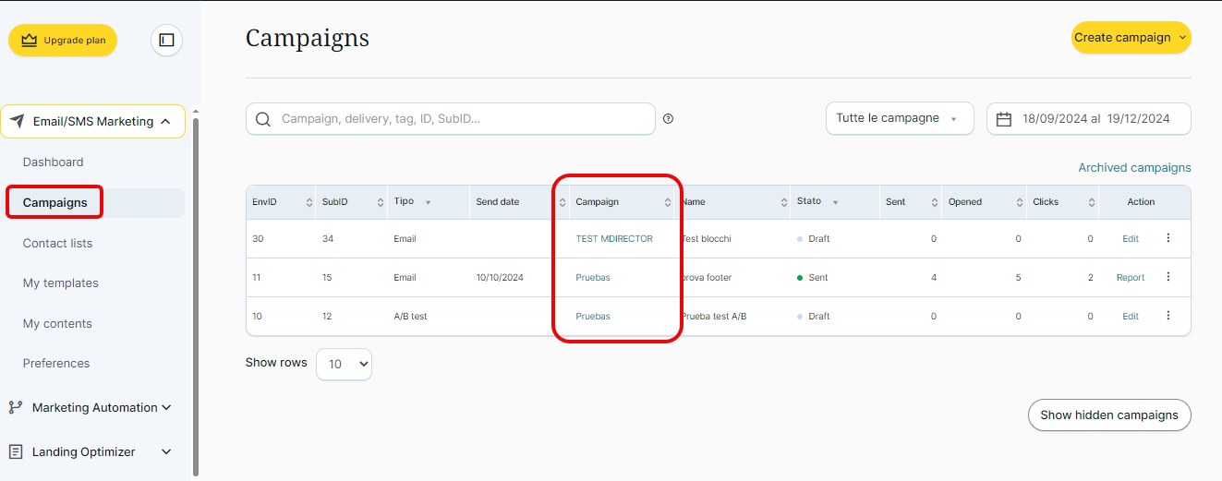This screenshot has height=481, width=1222.
Task: Open three-dot menu for prova footer row
Action: pos(1168,277)
